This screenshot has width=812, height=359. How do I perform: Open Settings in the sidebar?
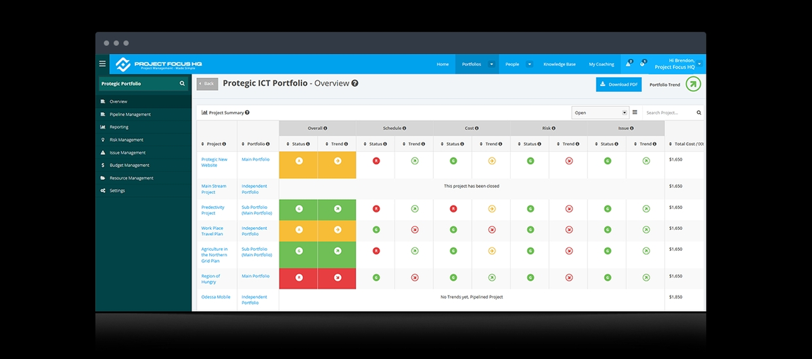[143, 191]
